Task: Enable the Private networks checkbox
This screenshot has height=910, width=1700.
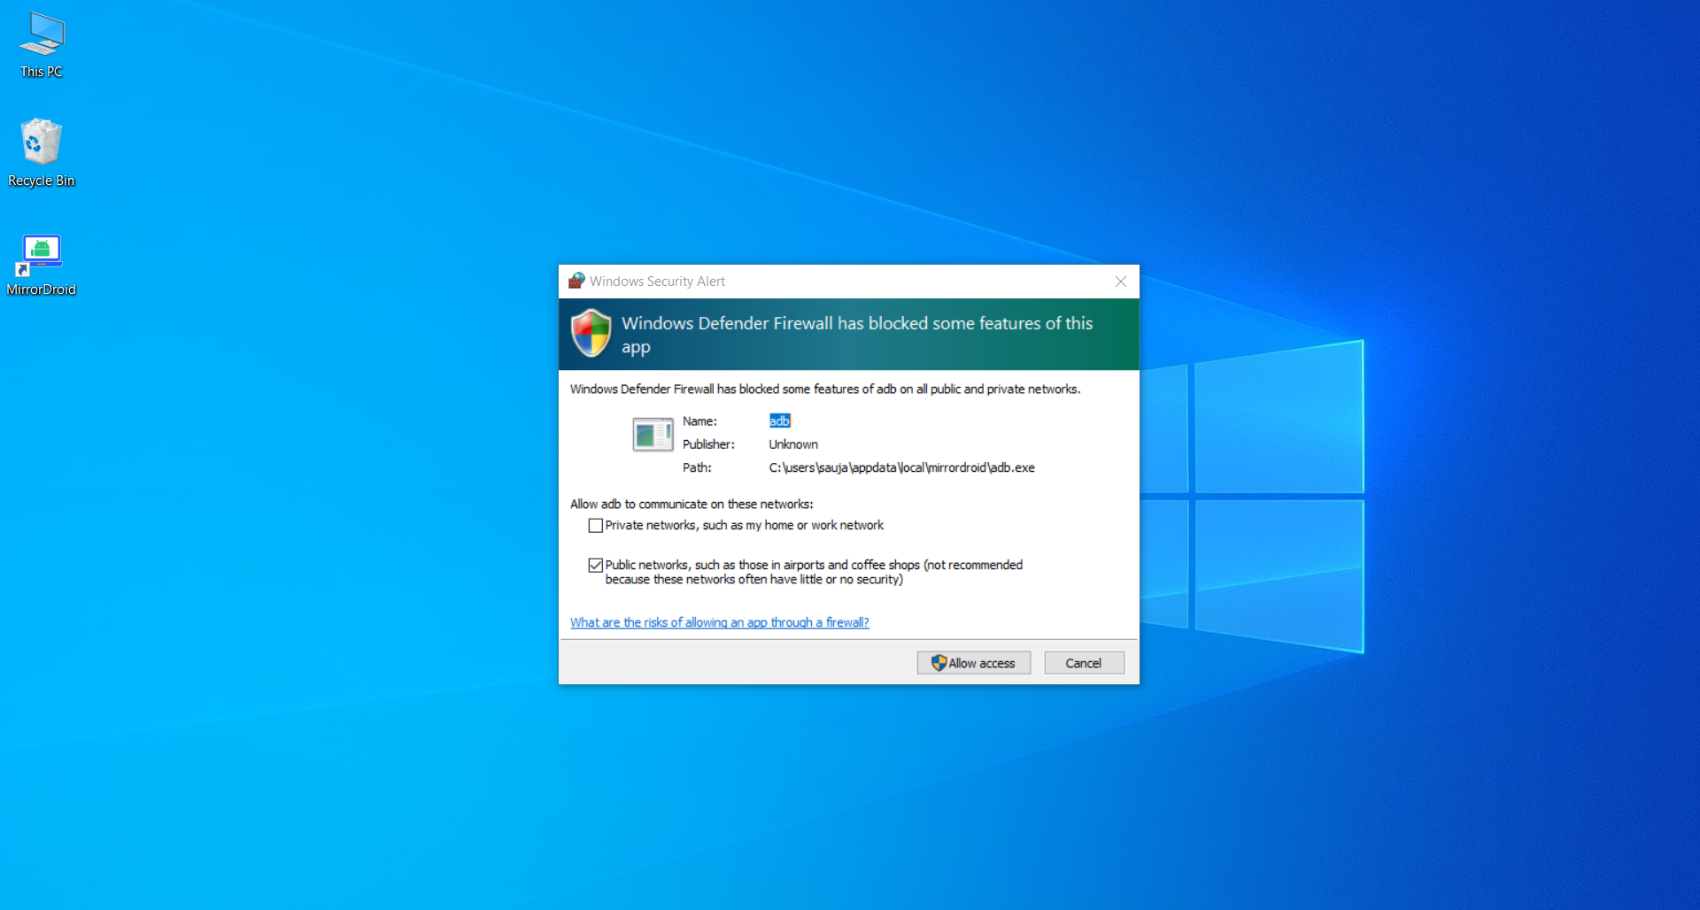Action: coord(596,526)
